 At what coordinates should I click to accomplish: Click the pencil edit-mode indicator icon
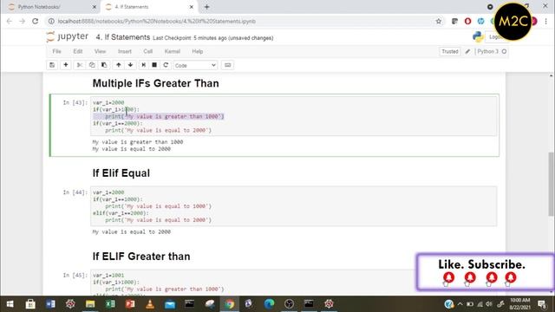(467, 52)
